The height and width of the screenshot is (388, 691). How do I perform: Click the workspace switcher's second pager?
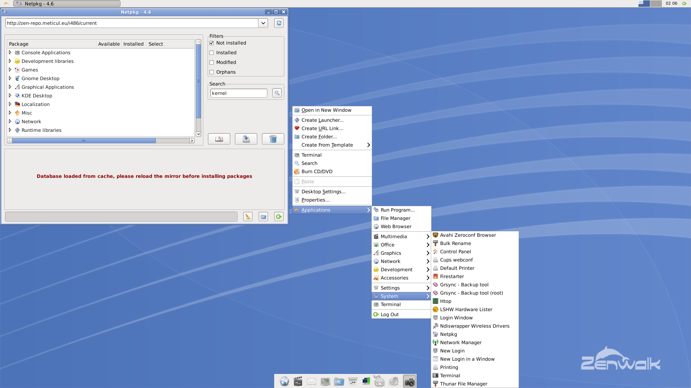(656, 4)
